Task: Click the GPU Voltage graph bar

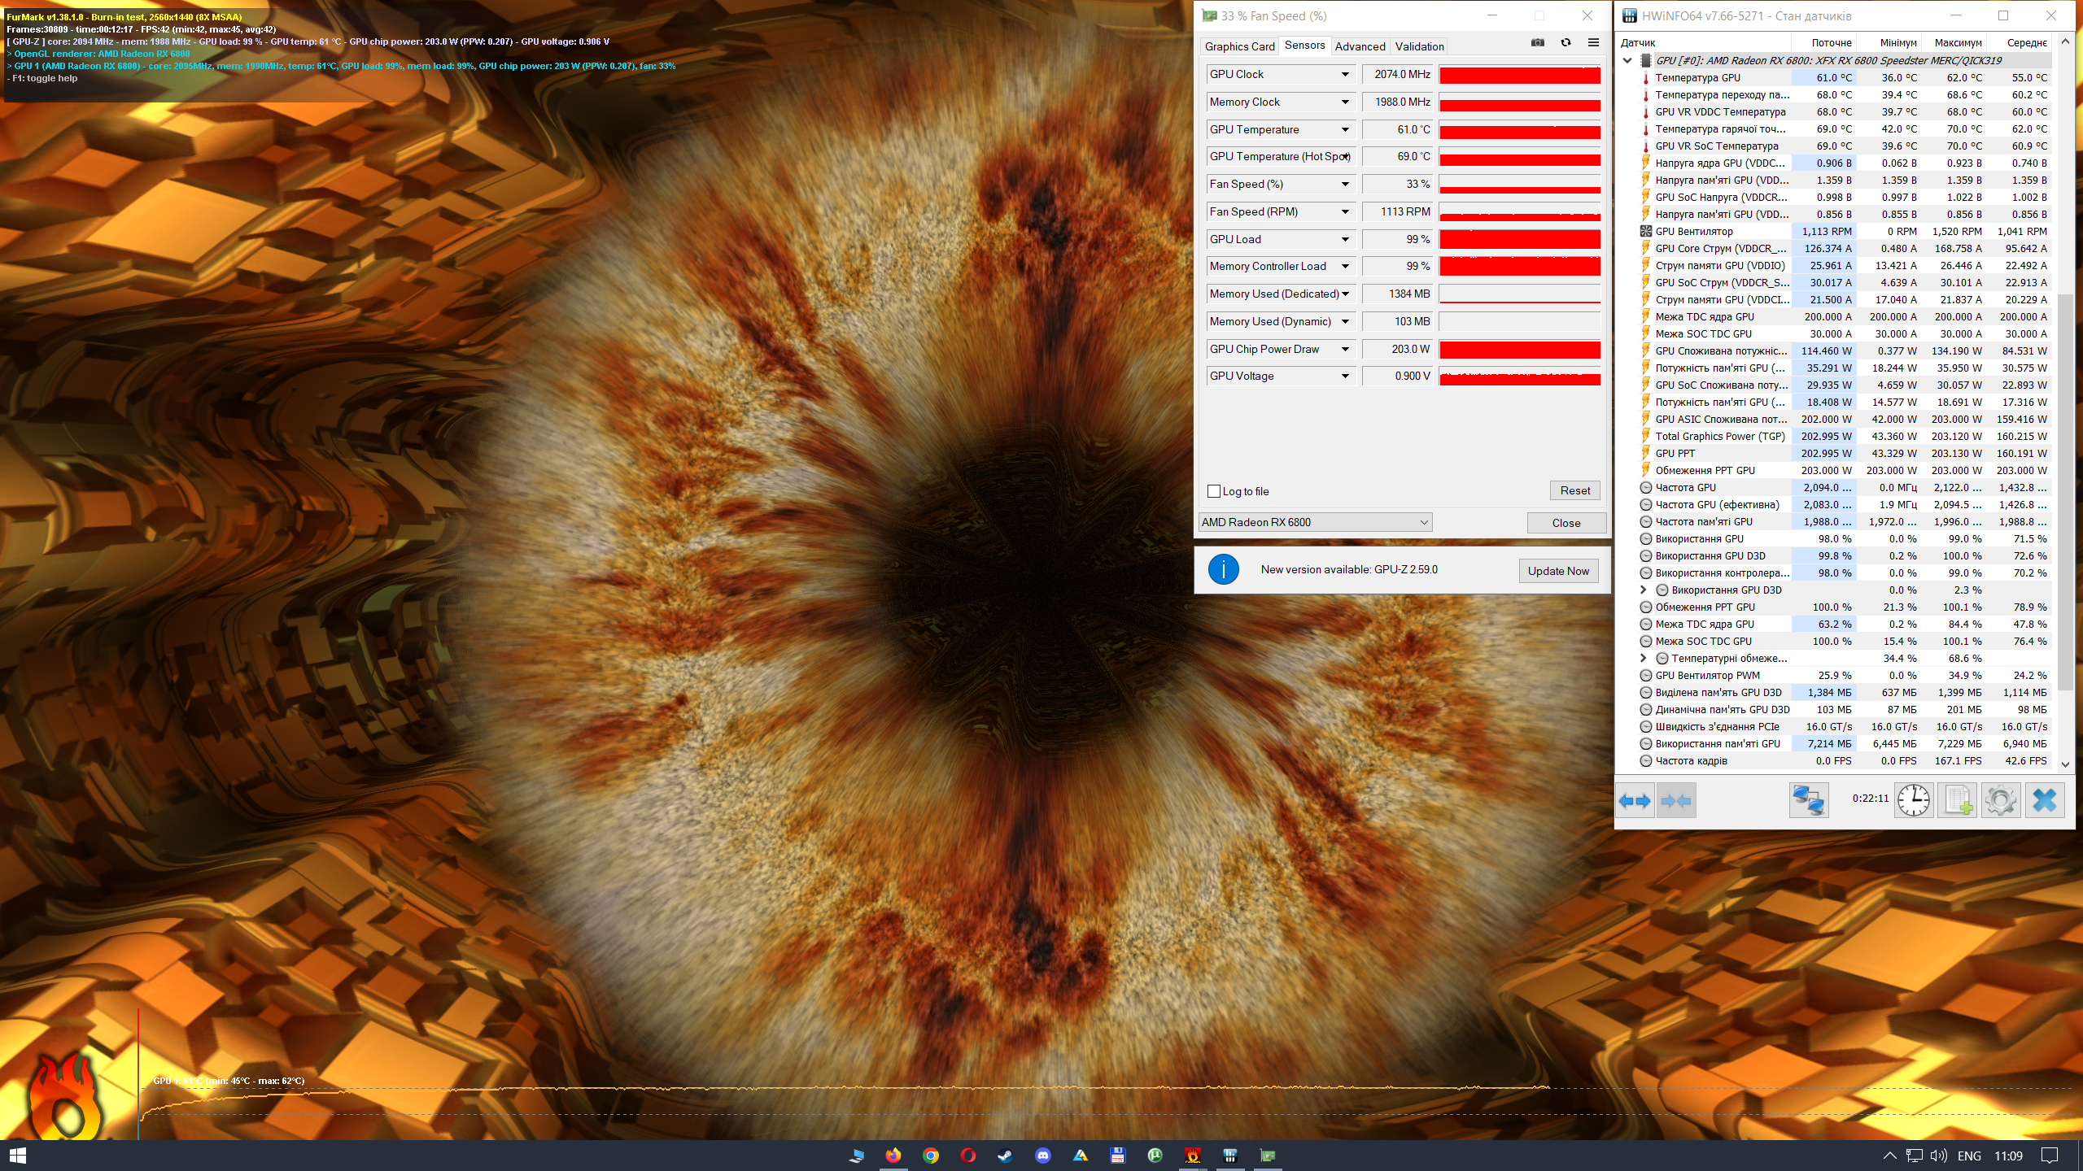Action: (1519, 377)
